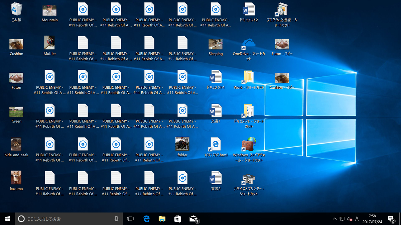Image resolution: width=401 pixels, height=225 pixels.
Task: Launch Microsoft Edge from the taskbar
Action: [146, 219]
